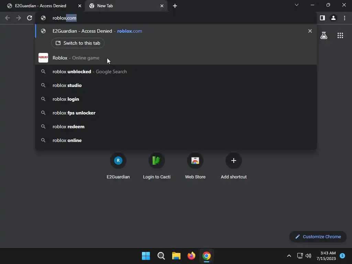Show hidden system tray icons
Screen dimensions: 352x264
click(289, 256)
